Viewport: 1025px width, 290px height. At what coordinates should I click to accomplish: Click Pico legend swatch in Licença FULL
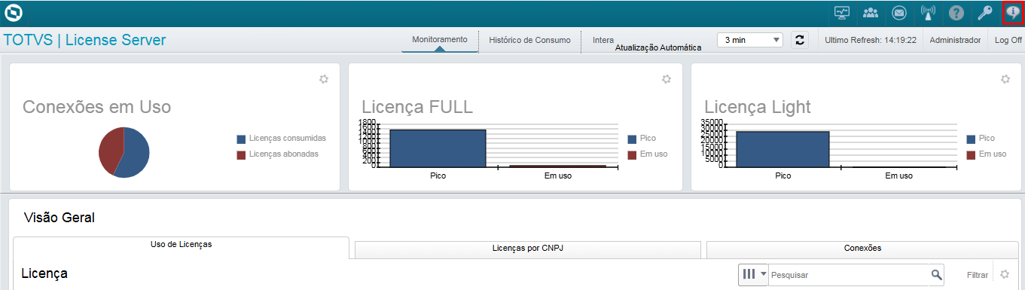632,139
